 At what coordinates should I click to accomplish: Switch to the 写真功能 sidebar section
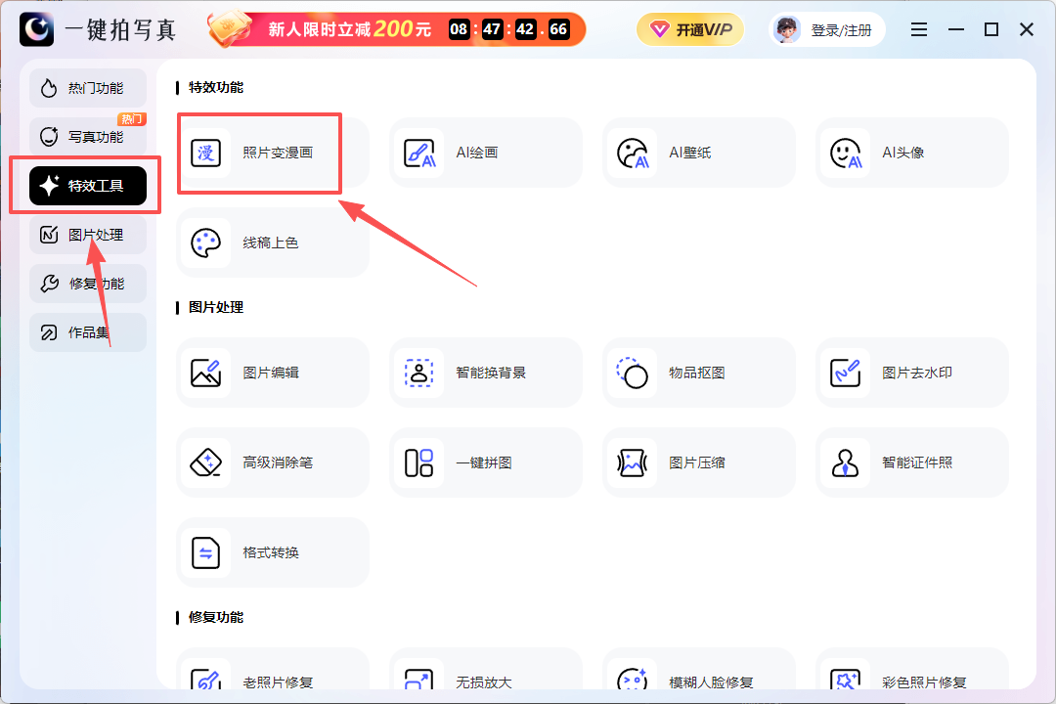point(88,136)
